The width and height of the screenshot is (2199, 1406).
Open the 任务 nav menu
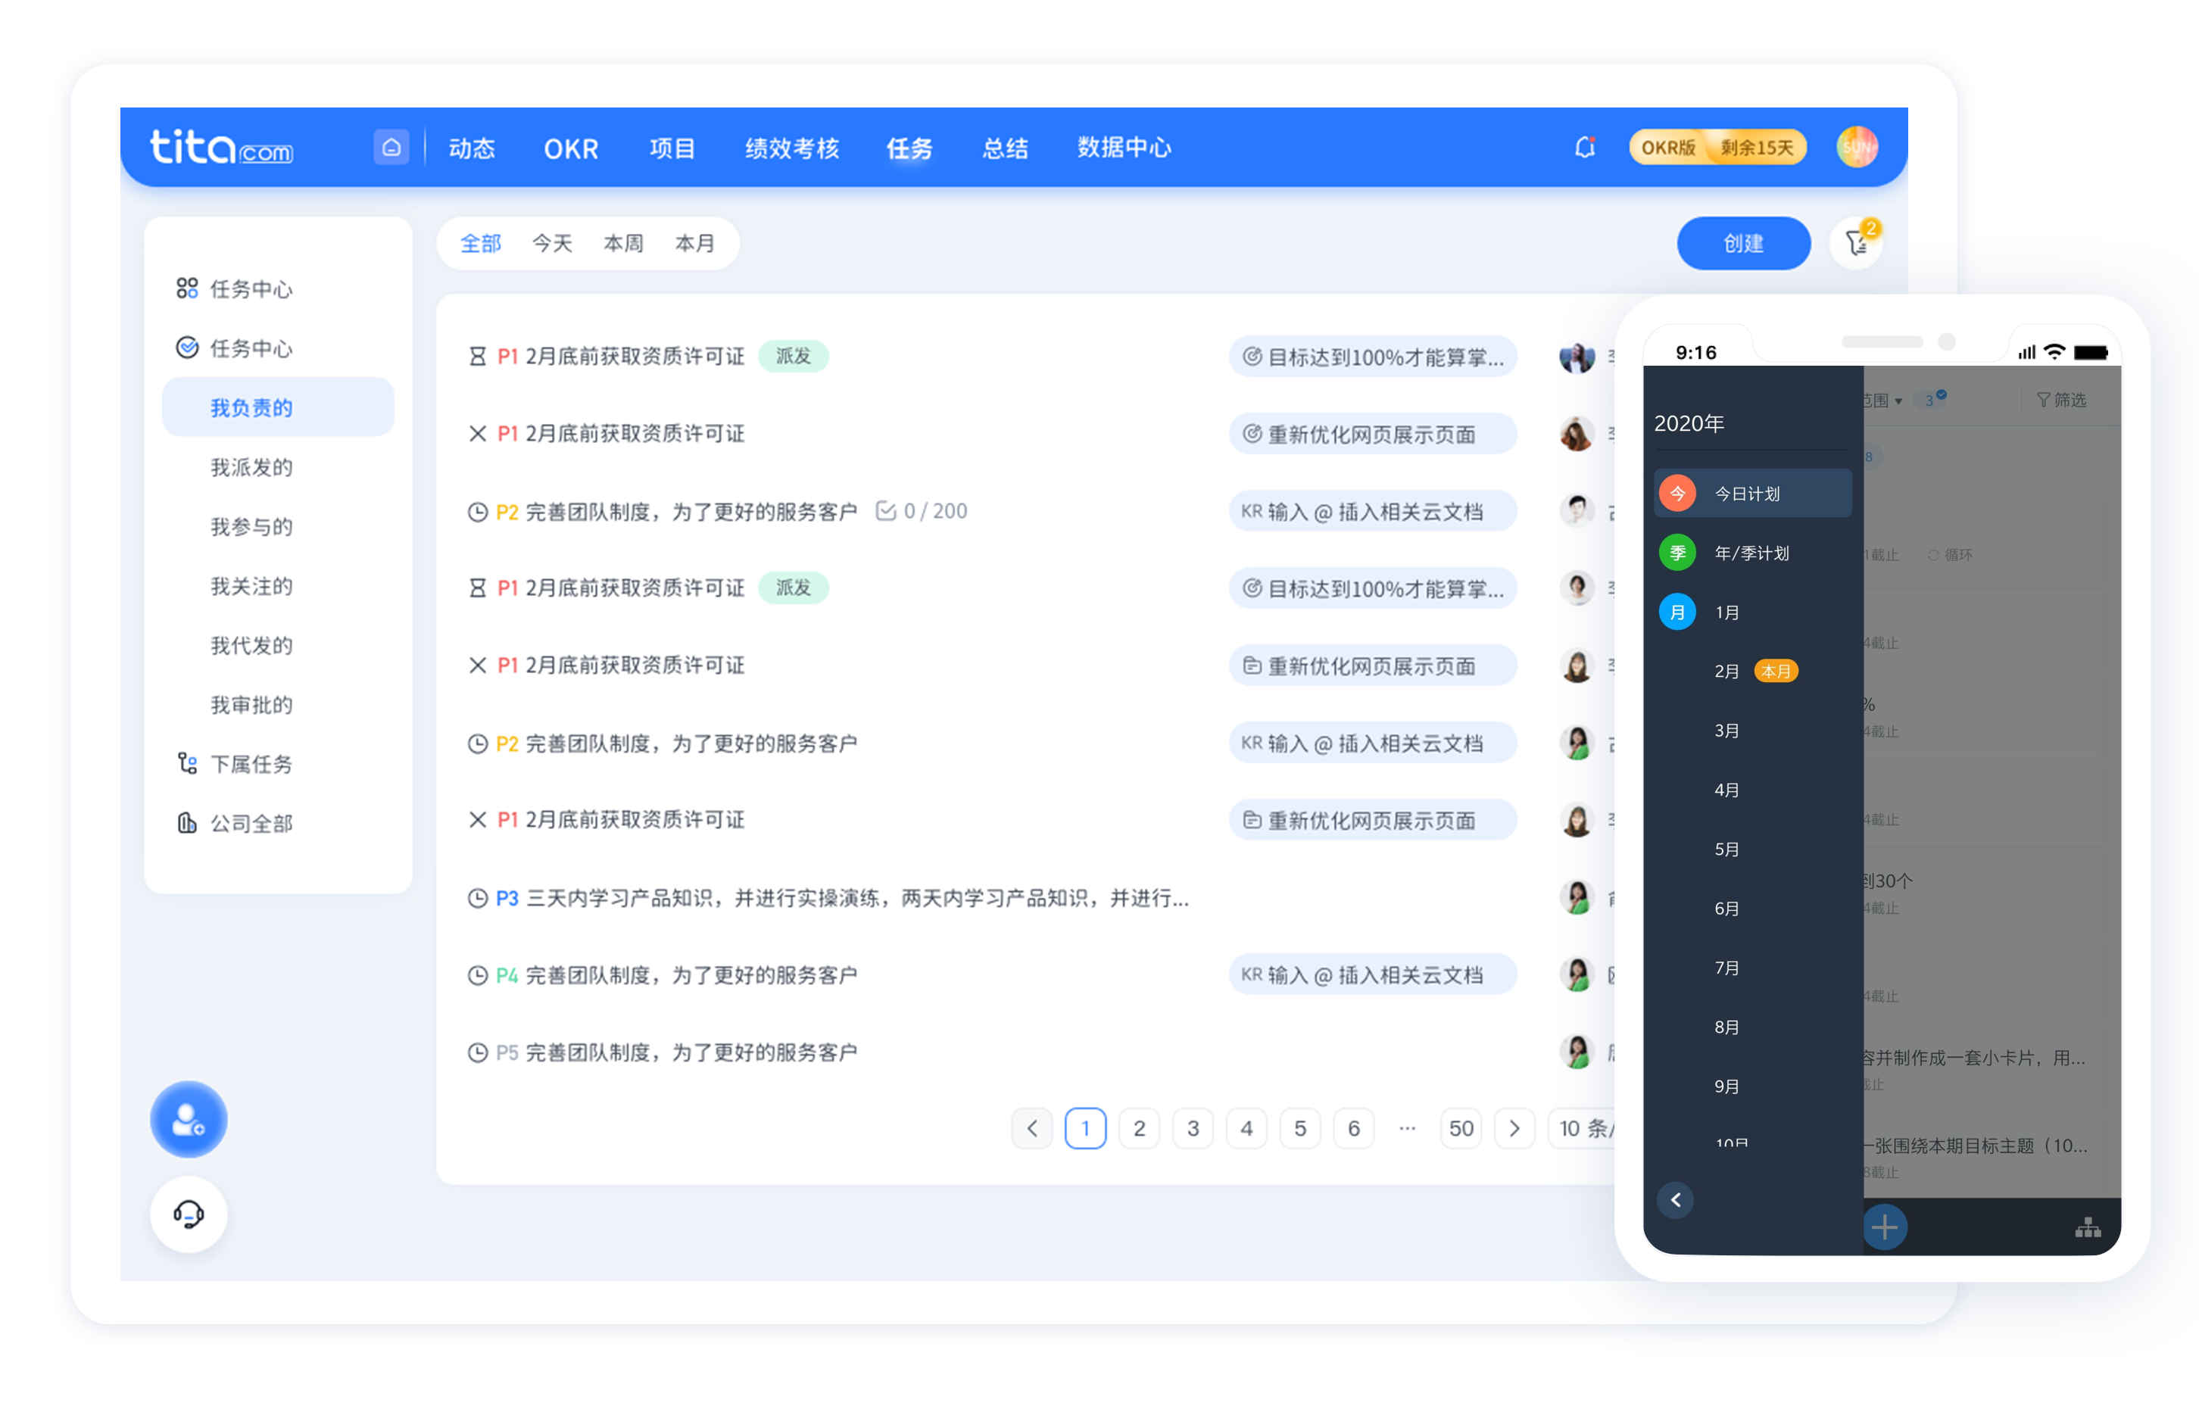pos(910,148)
